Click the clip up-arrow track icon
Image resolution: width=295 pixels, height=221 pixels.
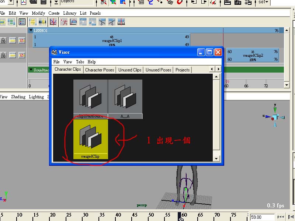83,22
